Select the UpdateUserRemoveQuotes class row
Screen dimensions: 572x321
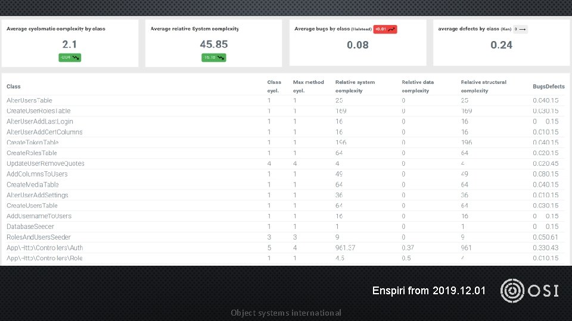[x=285, y=163]
